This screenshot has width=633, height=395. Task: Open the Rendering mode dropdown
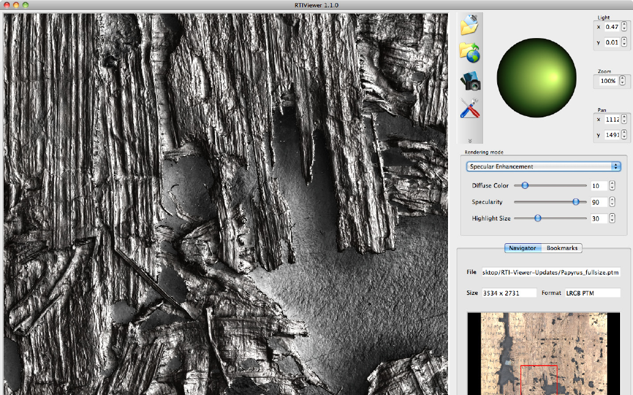coord(543,166)
